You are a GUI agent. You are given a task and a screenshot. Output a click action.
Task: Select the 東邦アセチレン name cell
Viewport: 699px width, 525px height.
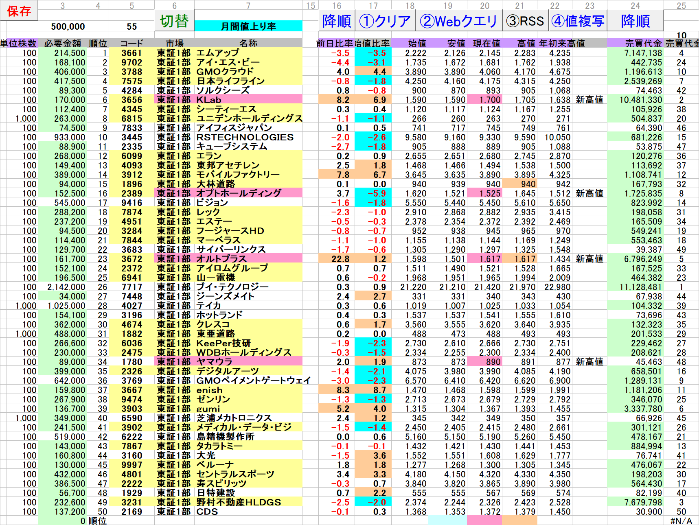click(x=248, y=165)
